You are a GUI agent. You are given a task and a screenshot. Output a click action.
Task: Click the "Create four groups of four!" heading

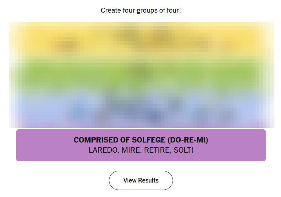pyautogui.click(x=141, y=10)
